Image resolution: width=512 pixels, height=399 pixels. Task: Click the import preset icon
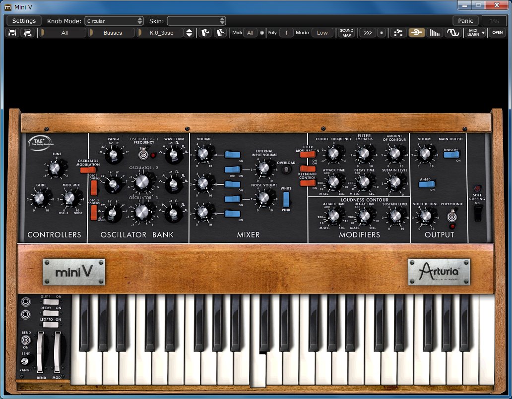coord(205,33)
